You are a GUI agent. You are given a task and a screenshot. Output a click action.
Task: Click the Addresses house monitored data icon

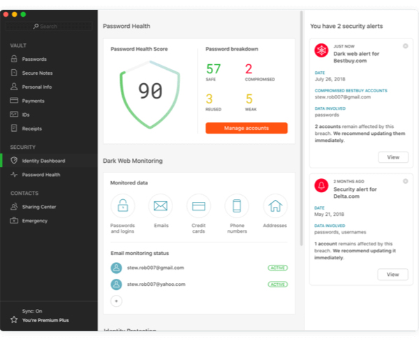(x=275, y=206)
